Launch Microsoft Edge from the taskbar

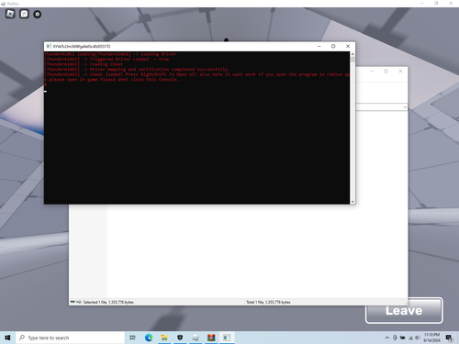coord(149,338)
